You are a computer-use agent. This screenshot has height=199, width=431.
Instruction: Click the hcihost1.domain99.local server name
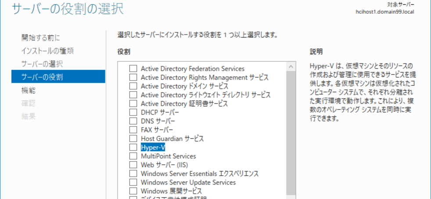(385, 12)
